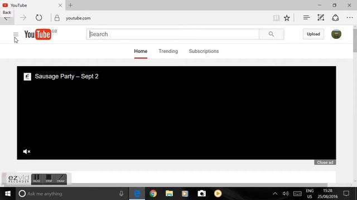The width and height of the screenshot is (357, 200).
Task: Click the search magnifier button
Action: click(272, 34)
